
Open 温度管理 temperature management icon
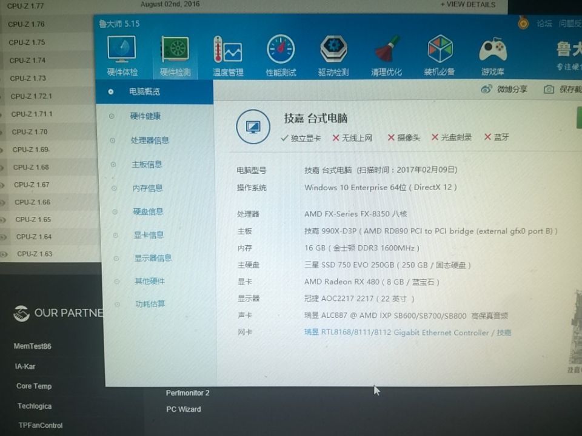(x=227, y=50)
